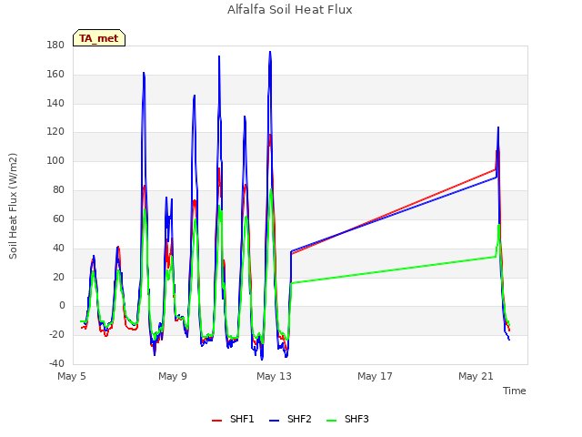This screenshot has width=582, height=437.
Task: Click the 120 y-axis tick label
Action: [55, 131]
